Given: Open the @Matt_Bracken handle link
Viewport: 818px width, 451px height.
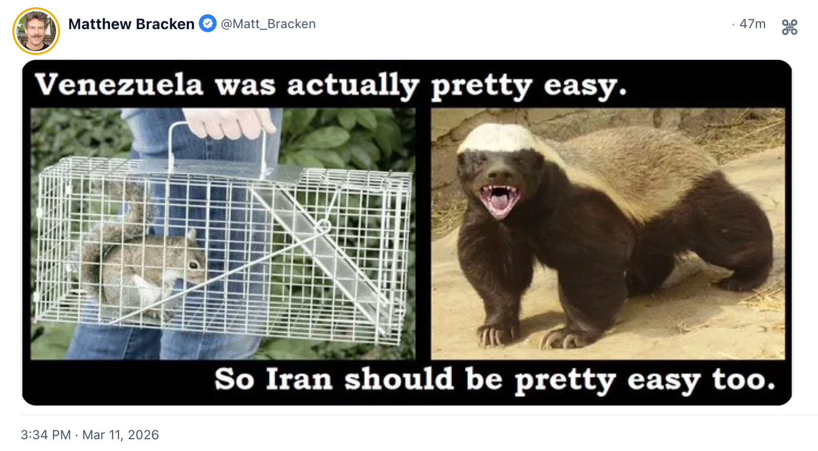Looking at the screenshot, I should [268, 24].
